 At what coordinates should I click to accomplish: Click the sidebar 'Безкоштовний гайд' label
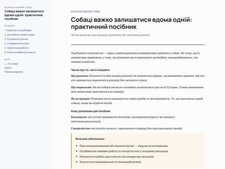(x=18, y=8)
